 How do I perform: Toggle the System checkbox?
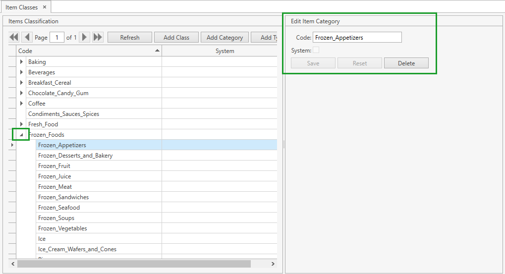click(x=316, y=50)
